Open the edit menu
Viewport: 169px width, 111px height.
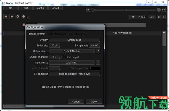26,8
